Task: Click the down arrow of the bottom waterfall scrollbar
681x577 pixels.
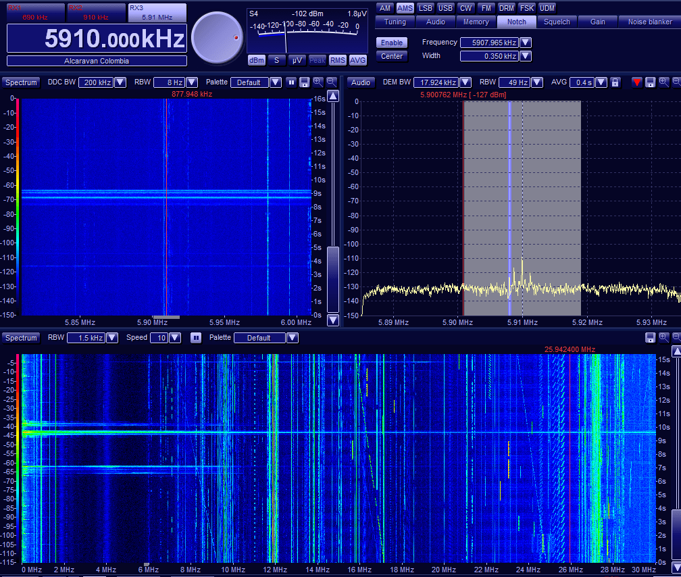Action: point(676,568)
